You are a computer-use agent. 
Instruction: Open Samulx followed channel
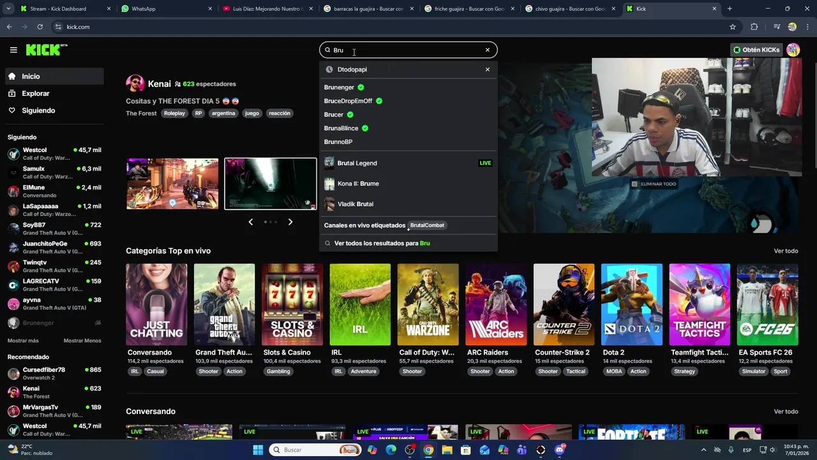tap(54, 172)
